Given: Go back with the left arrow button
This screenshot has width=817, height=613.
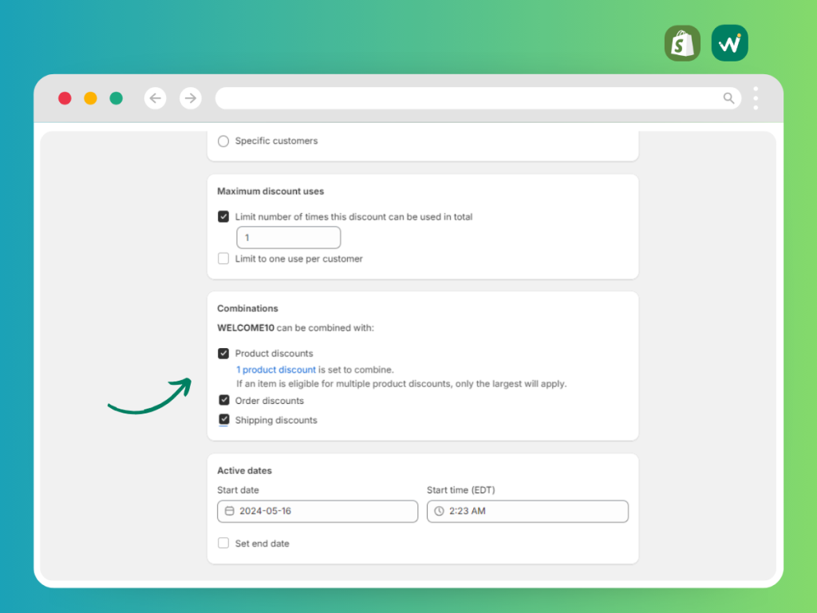Looking at the screenshot, I should click(156, 98).
